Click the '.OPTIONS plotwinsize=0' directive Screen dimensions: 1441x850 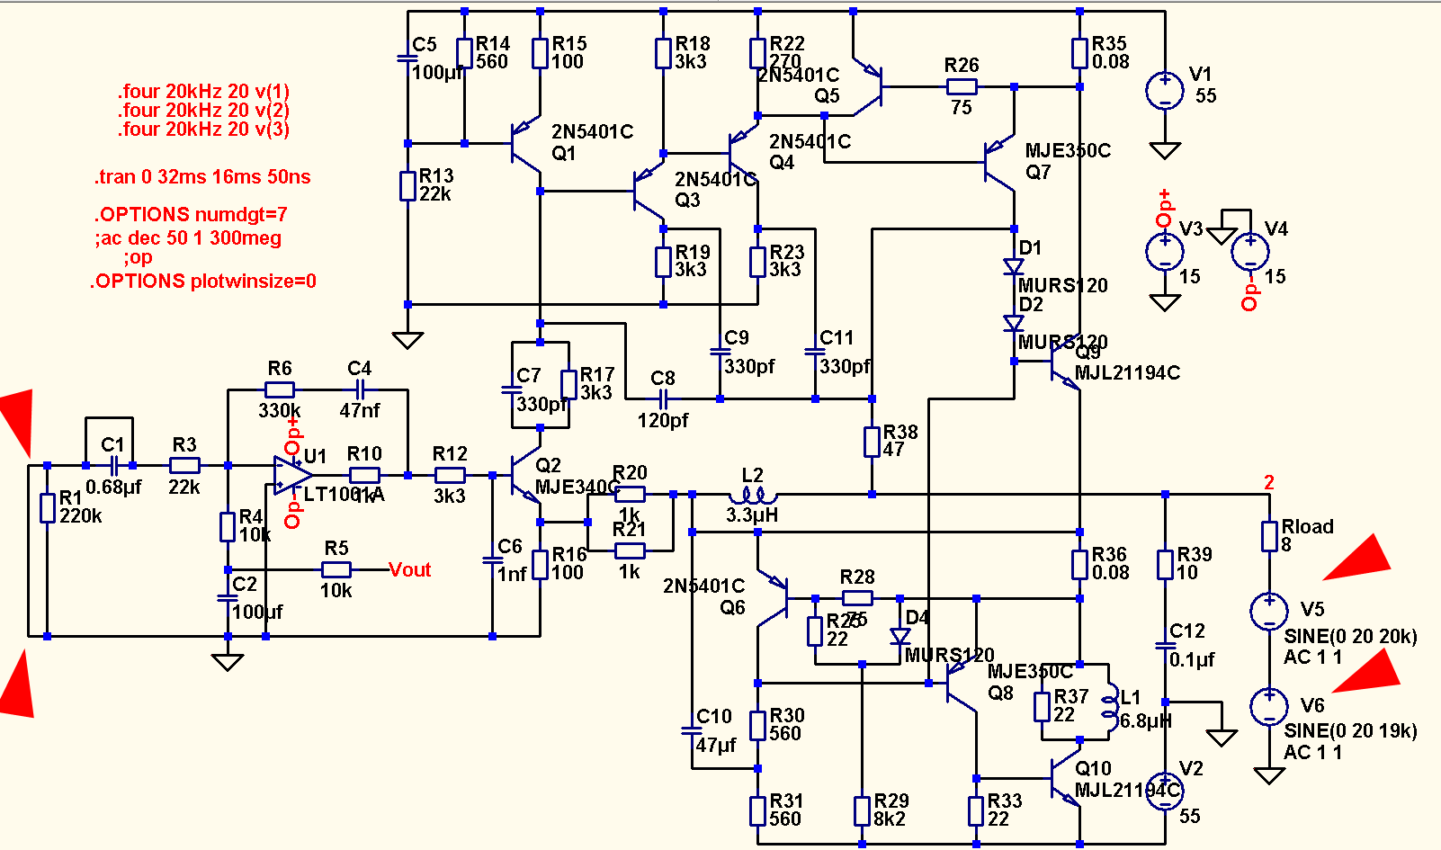coord(203,282)
